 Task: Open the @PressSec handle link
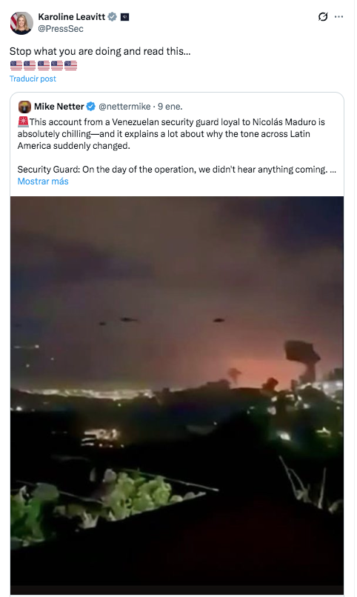(61, 29)
